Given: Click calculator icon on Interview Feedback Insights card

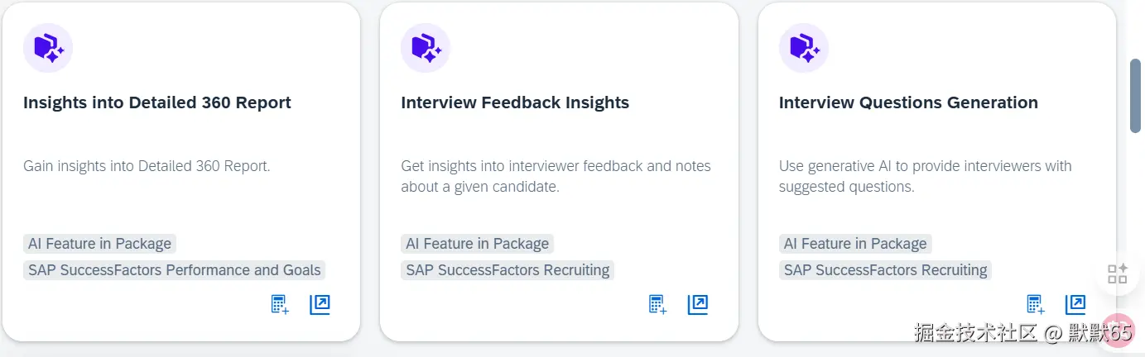Looking at the screenshot, I should click(x=657, y=305).
